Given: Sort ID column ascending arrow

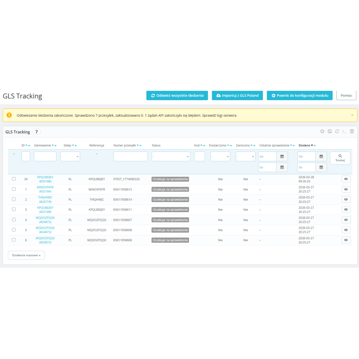Looking at the screenshot, I should pos(29,145).
